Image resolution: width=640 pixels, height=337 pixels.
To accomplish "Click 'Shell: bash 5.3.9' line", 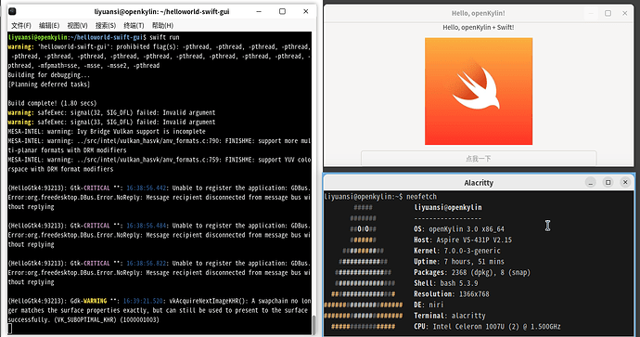I will click(446, 283).
